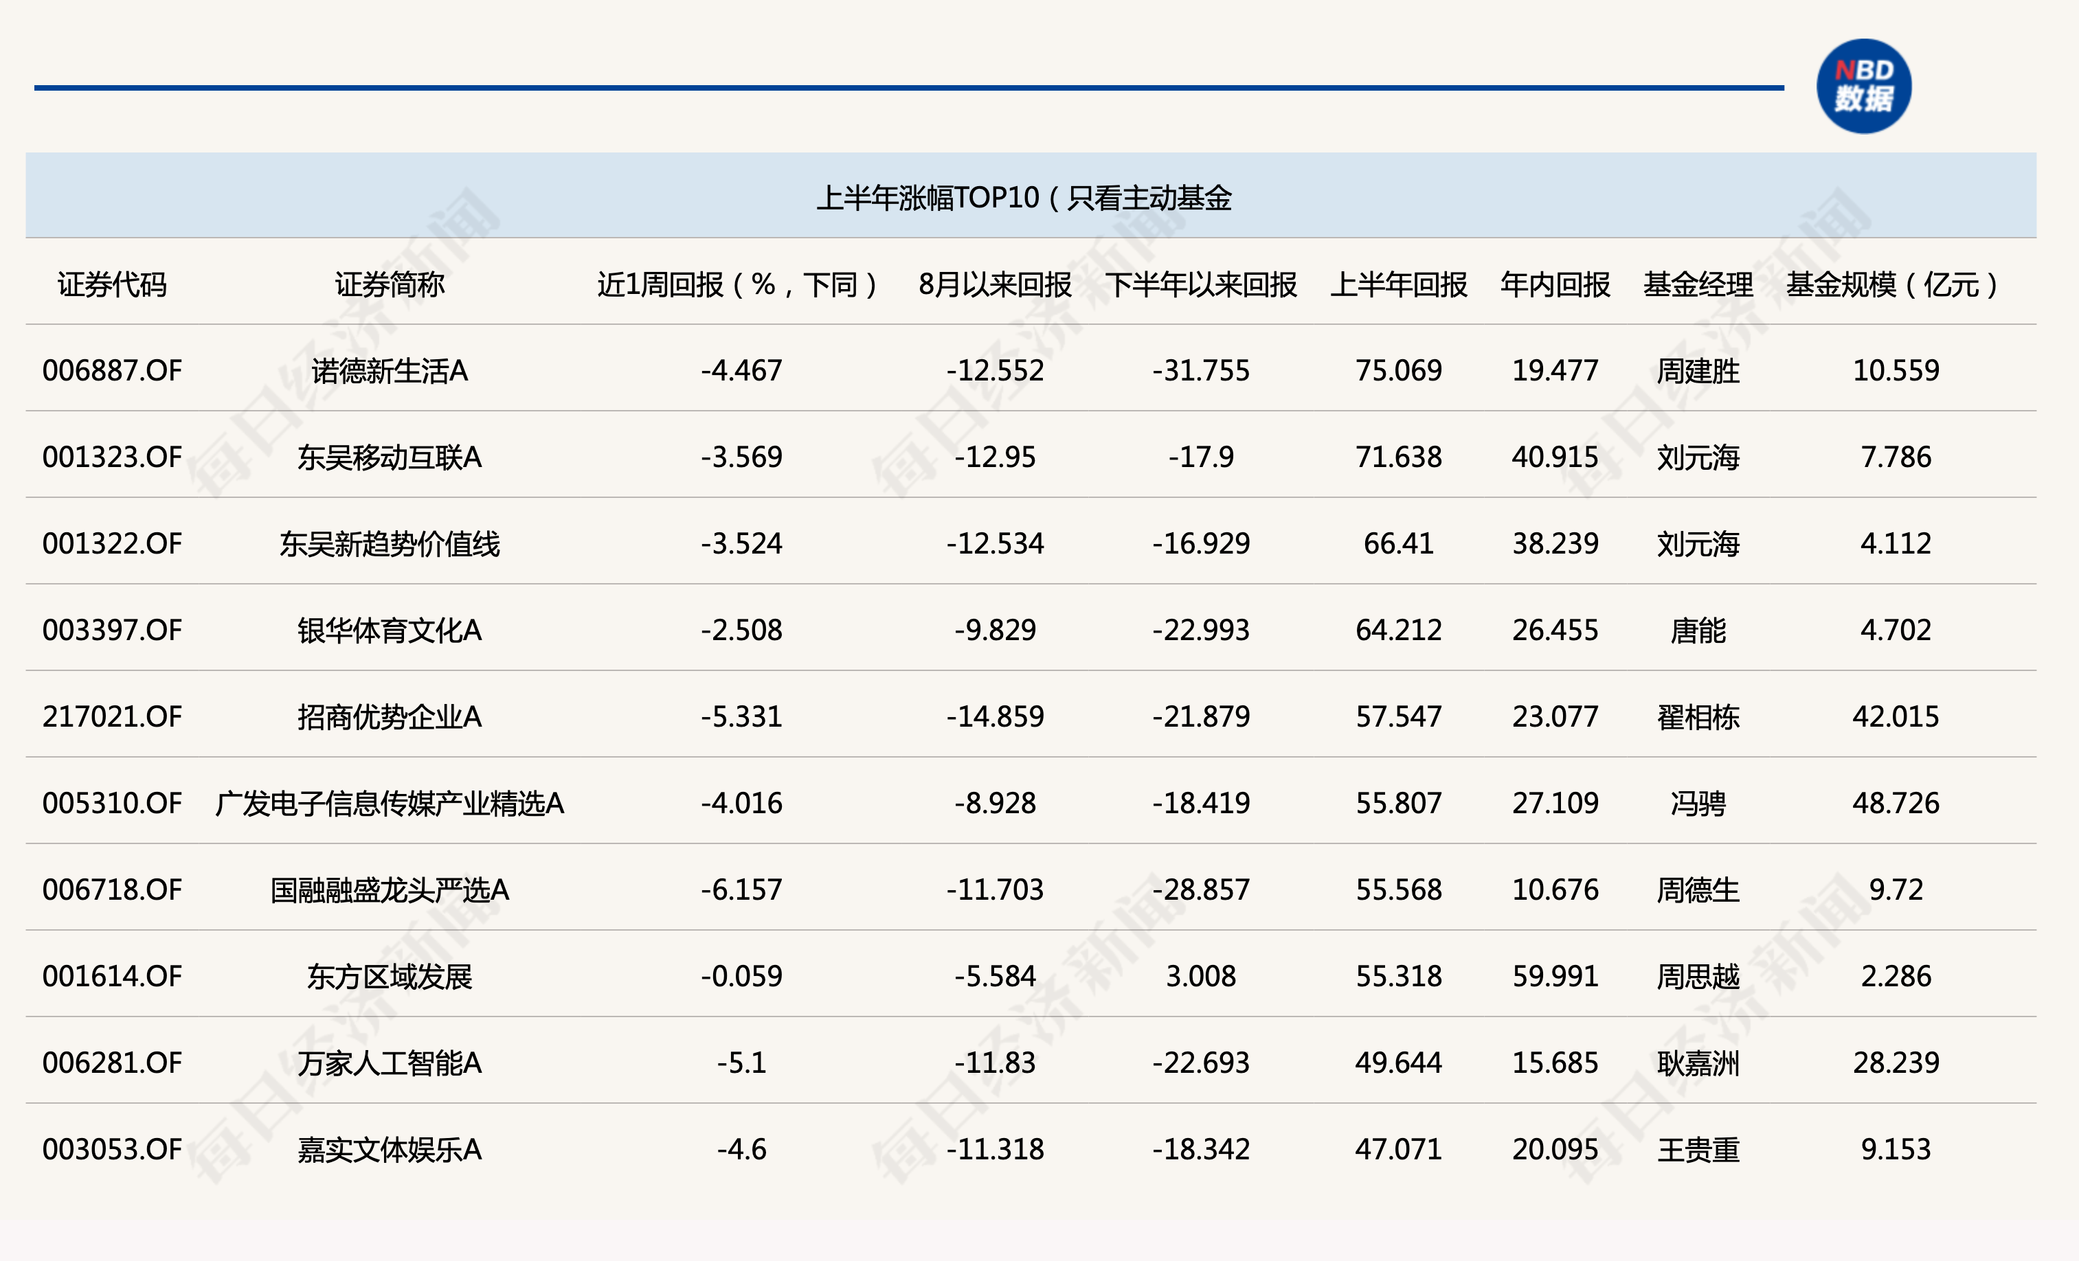Select fund code 006887.OF

pos(112,370)
